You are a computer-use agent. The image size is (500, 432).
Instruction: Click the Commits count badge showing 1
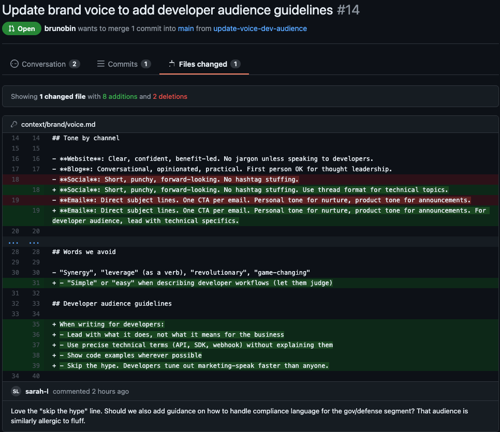click(145, 64)
